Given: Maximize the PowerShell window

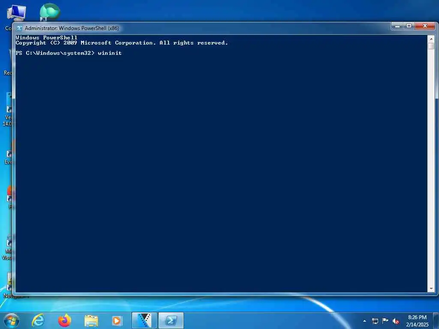Looking at the screenshot, I should [409, 26].
